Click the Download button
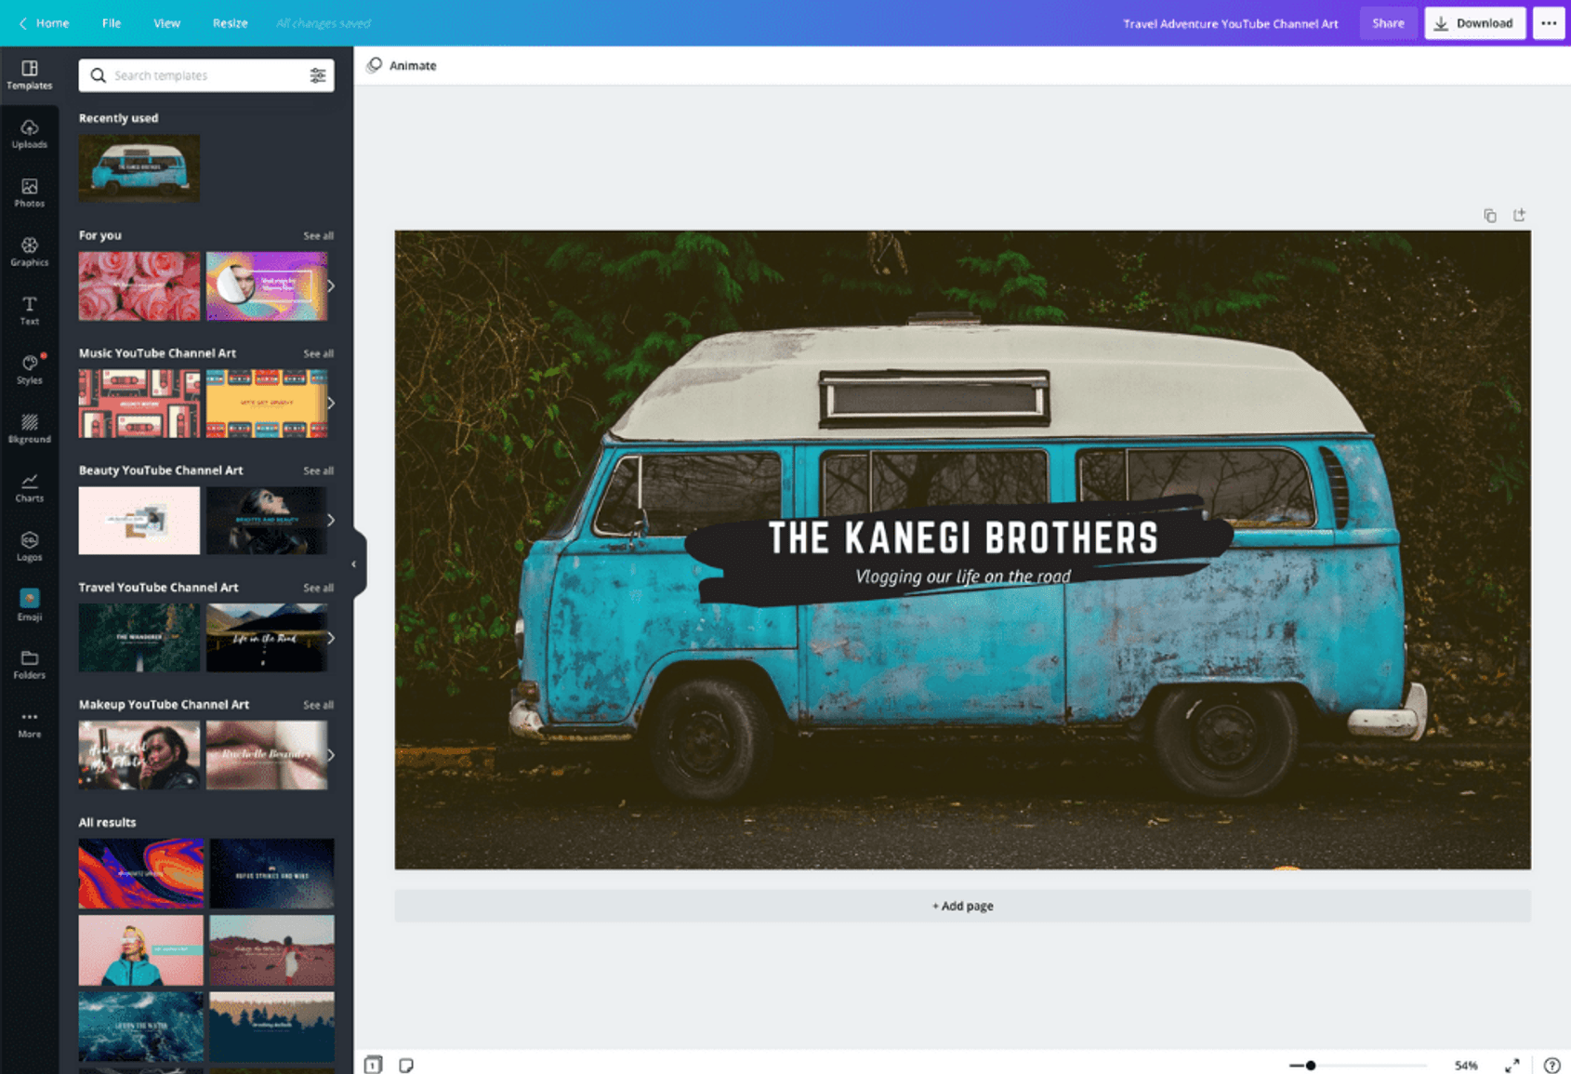Screen dimensions: 1571x1074 1474,23
